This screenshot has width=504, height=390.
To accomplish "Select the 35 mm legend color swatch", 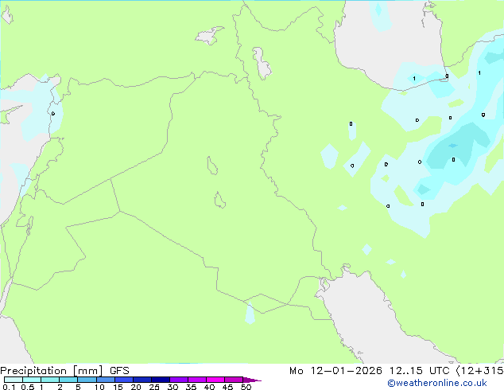I will [x=197, y=380].
